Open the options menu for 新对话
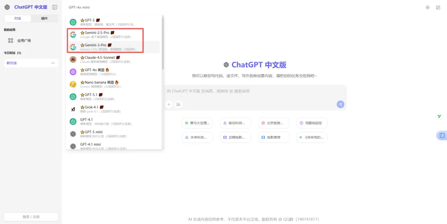 (53, 63)
